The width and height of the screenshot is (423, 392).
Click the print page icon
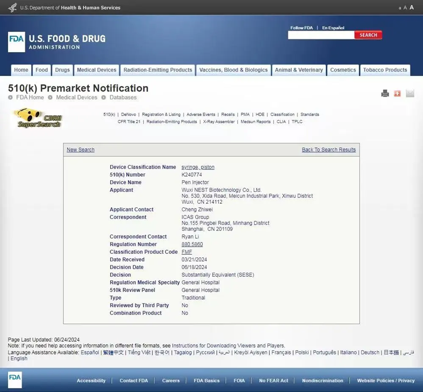pyautogui.click(x=385, y=94)
